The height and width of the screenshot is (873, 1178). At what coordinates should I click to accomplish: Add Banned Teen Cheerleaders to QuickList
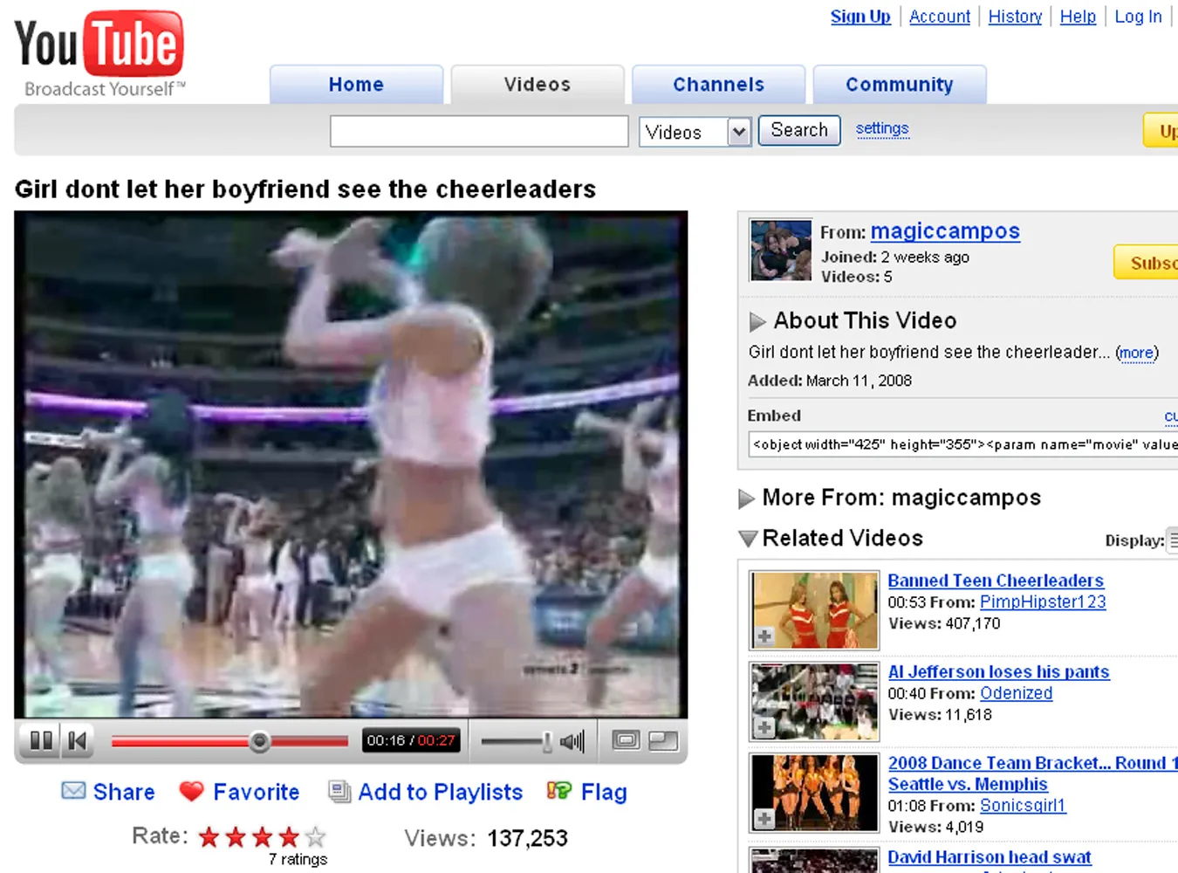(x=764, y=636)
